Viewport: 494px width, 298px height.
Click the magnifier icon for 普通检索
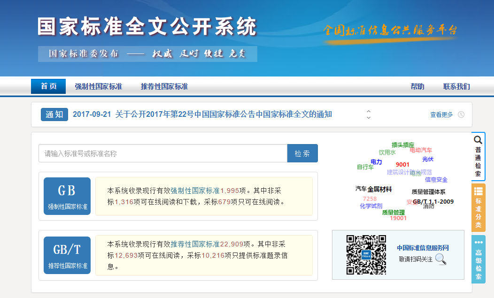click(x=477, y=140)
